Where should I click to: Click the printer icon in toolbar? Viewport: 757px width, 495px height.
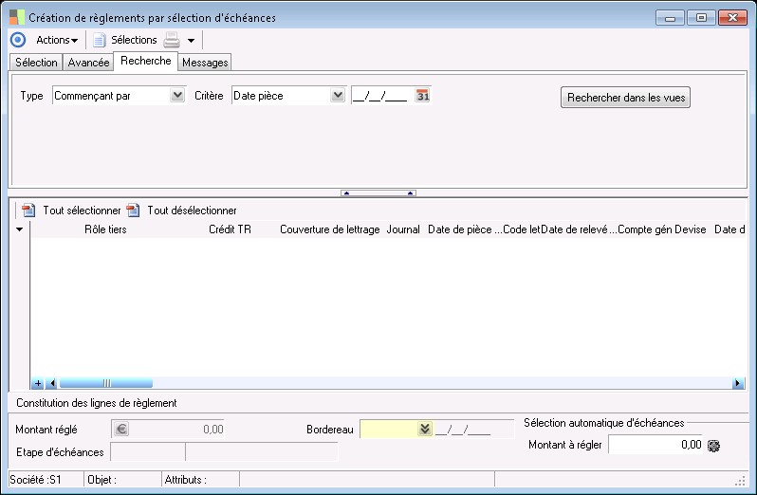(172, 40)
